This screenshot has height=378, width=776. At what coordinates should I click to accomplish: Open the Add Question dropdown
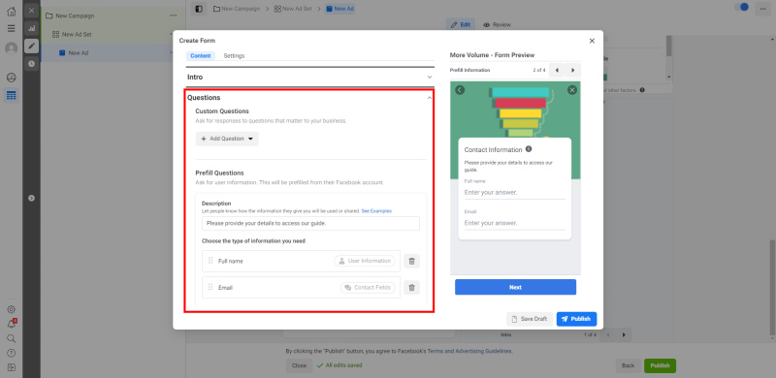pyautogui.click(x=227, y=139)
